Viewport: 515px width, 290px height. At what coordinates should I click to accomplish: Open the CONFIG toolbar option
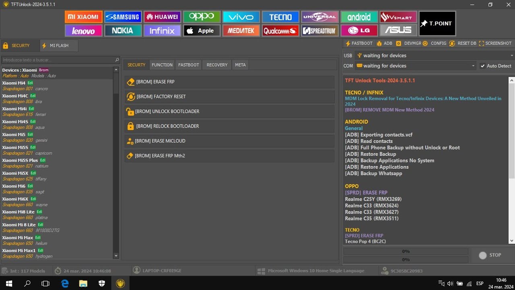point(435,43)
